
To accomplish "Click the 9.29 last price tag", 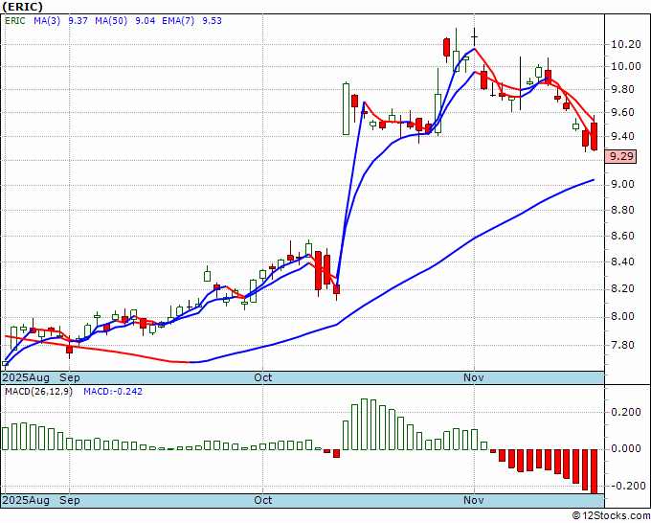I will click(x=621, y=156).
